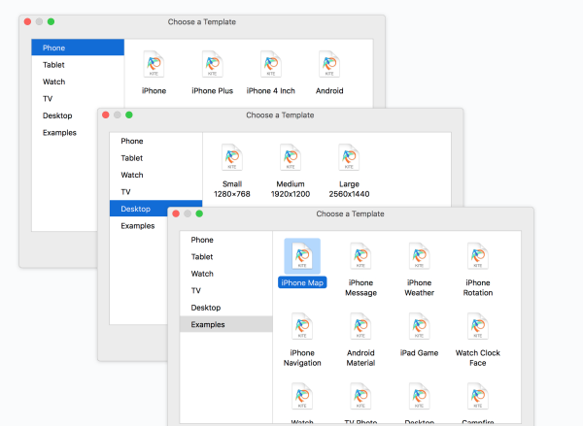Choose the Small 1280×768 desktop template
The height and width of the screenshot is (426, 583).
232,158
